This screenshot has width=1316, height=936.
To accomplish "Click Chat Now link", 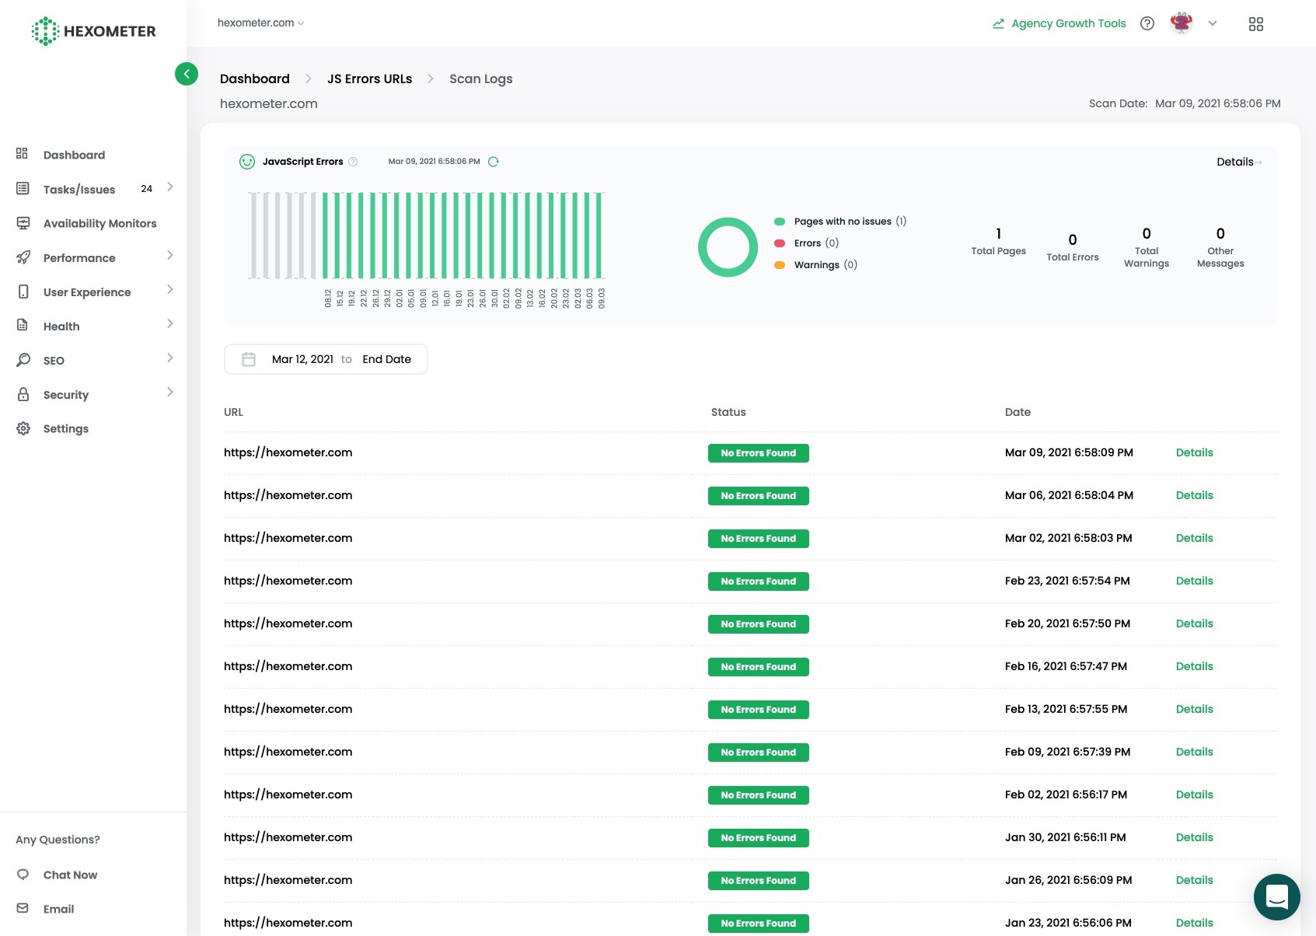I will click(x=71, y=875).
